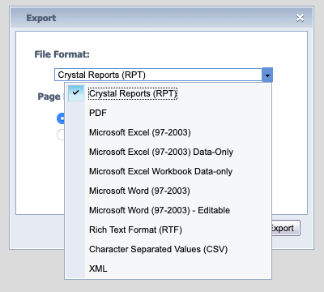
Task: Choose PDF from the format list
Action: click(168, 113)
